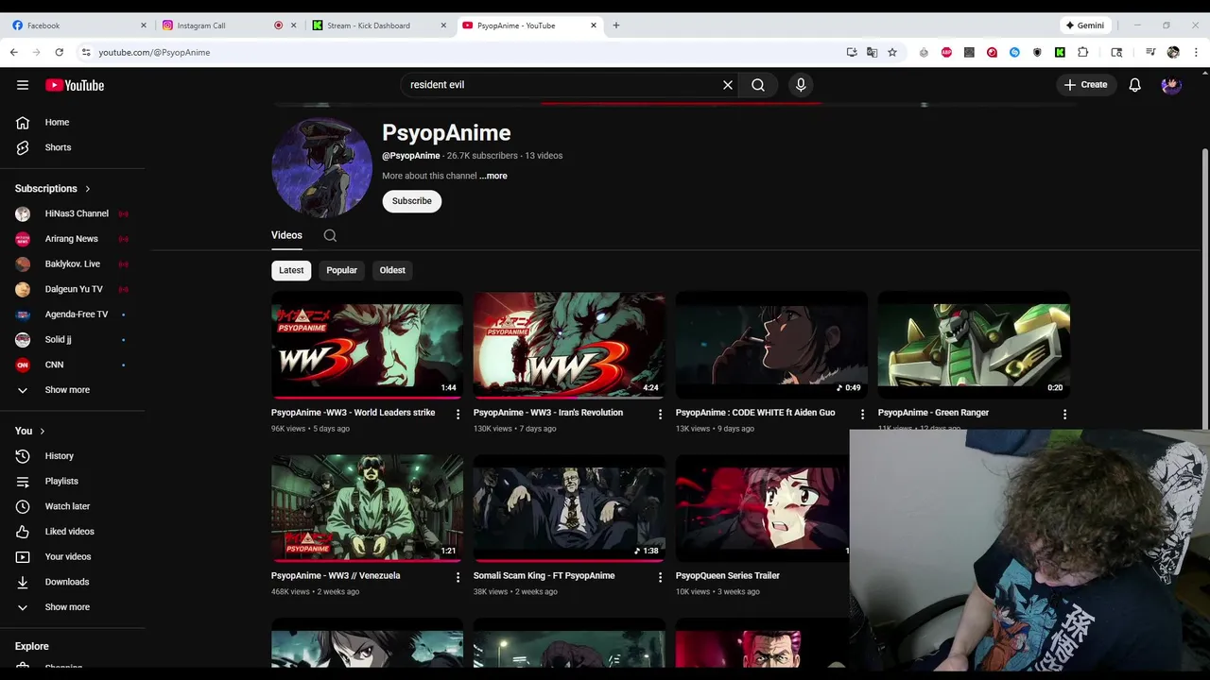Click the YouTube logo
Image resolution: width=1210 pixels, height=680 pixels.
tap(75, 85)
